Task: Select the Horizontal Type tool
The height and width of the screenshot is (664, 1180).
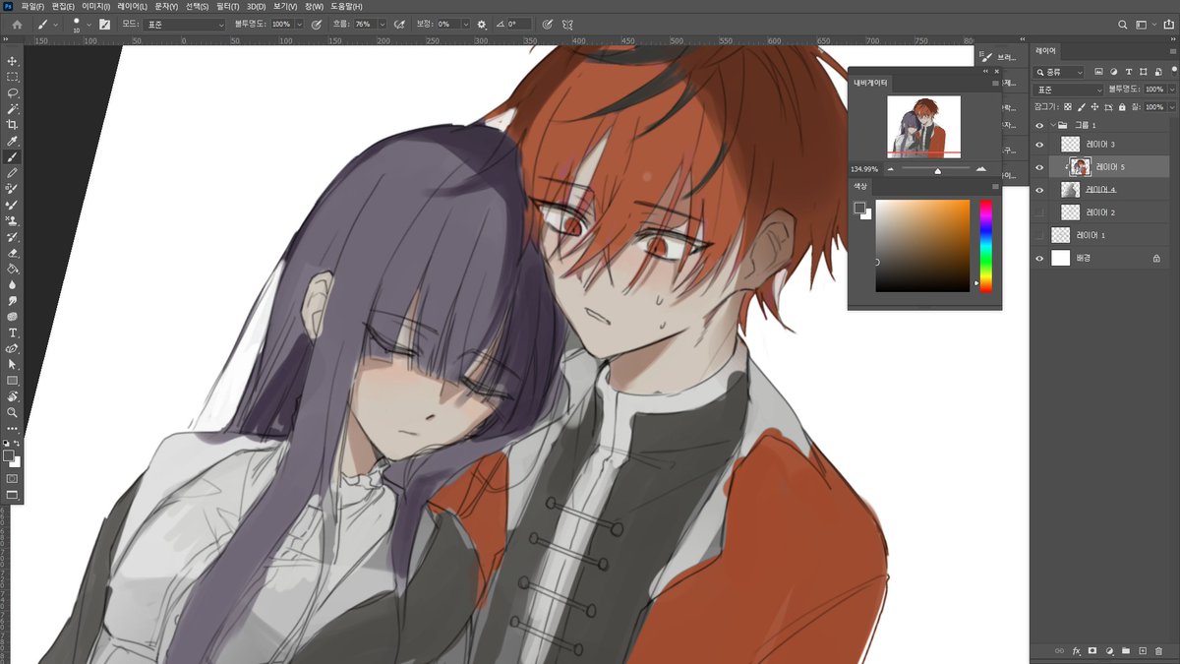Action: point(13,332)
